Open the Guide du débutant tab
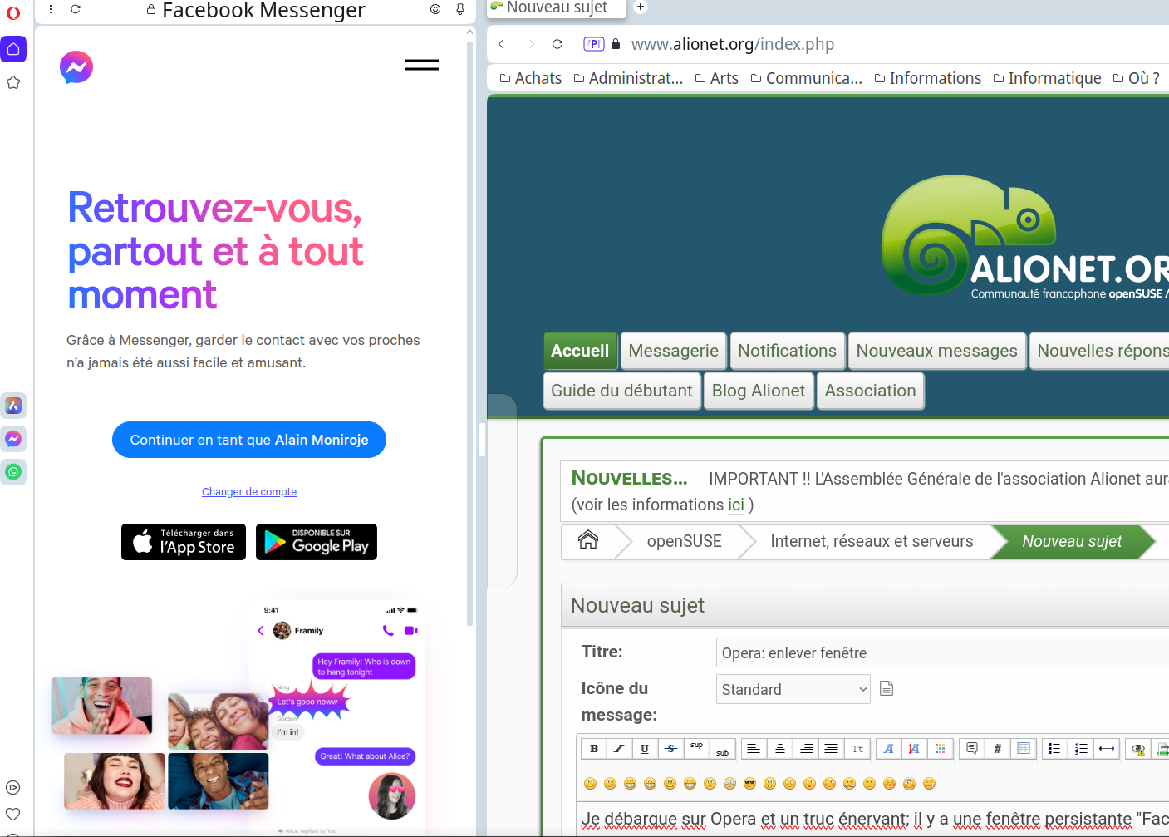 (621, 391)
